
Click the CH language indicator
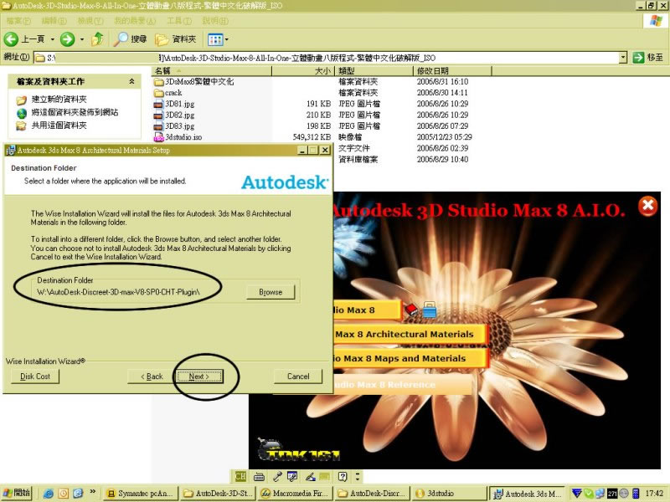pos(240,476)
